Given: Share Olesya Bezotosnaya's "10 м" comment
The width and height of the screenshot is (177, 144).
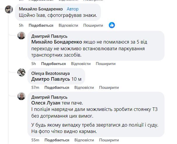Looking at the screenshot, I should (109, 87).
